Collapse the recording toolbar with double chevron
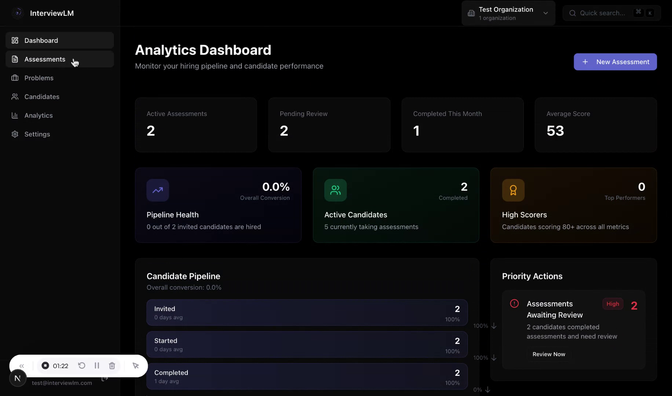 click(21, 366)
